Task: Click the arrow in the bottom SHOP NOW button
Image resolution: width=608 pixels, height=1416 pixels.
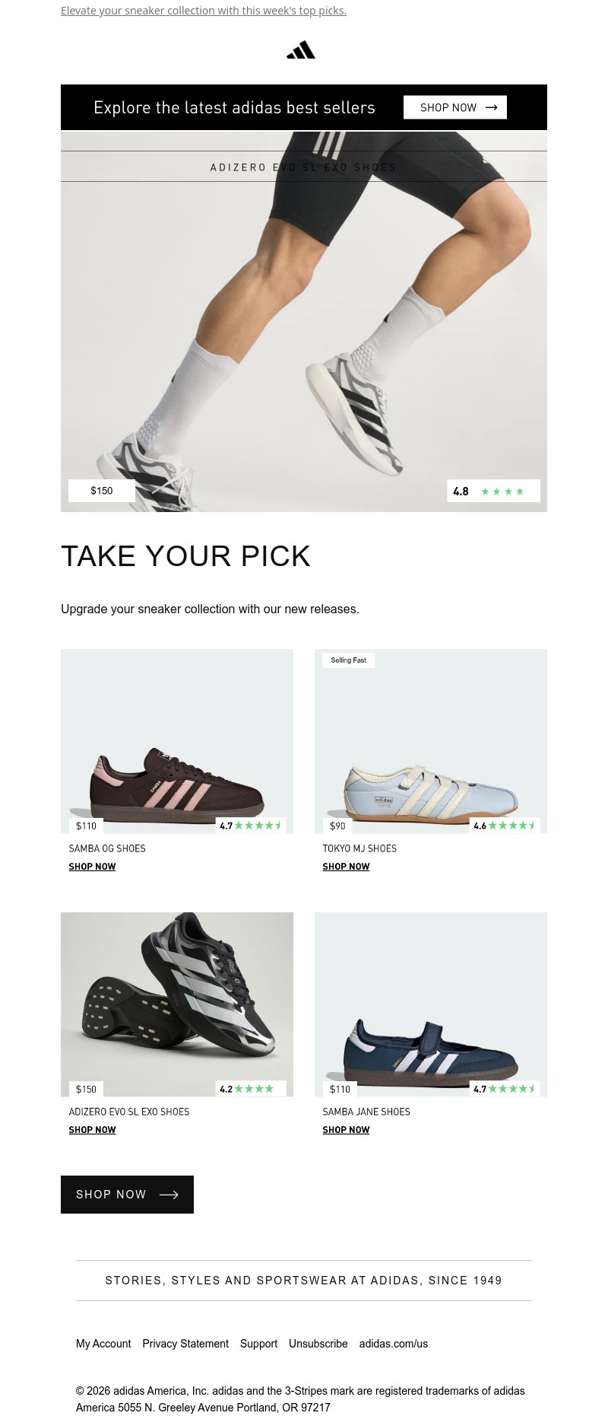Action: (169, 1195)
